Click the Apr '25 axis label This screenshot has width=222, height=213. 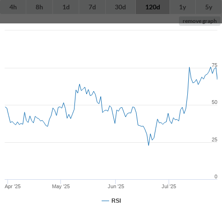coord(13,186)
